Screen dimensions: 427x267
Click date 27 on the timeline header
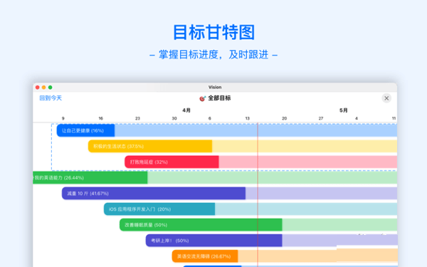[x=321, y=118]
